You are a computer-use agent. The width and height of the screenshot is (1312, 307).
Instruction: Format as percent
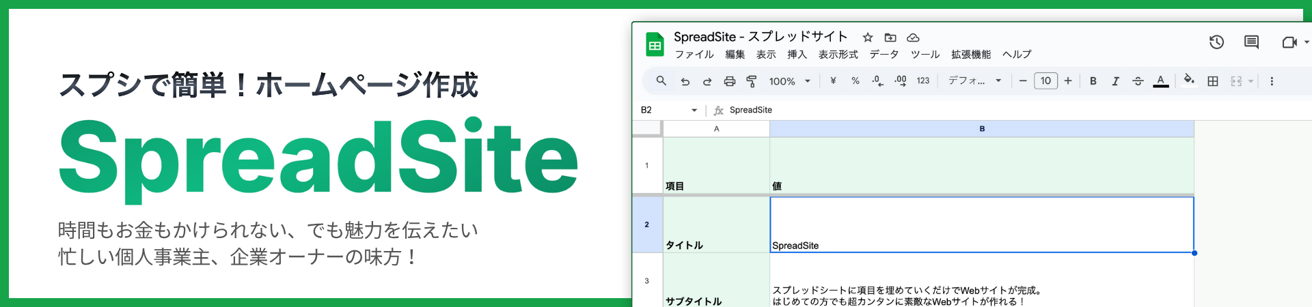856,81
